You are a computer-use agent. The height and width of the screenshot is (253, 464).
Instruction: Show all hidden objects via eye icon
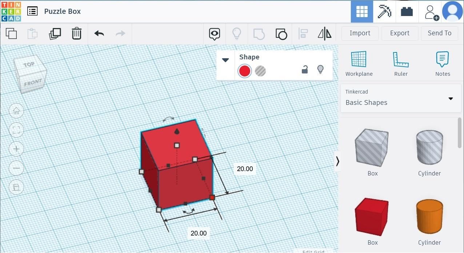[x=214, y=33]
